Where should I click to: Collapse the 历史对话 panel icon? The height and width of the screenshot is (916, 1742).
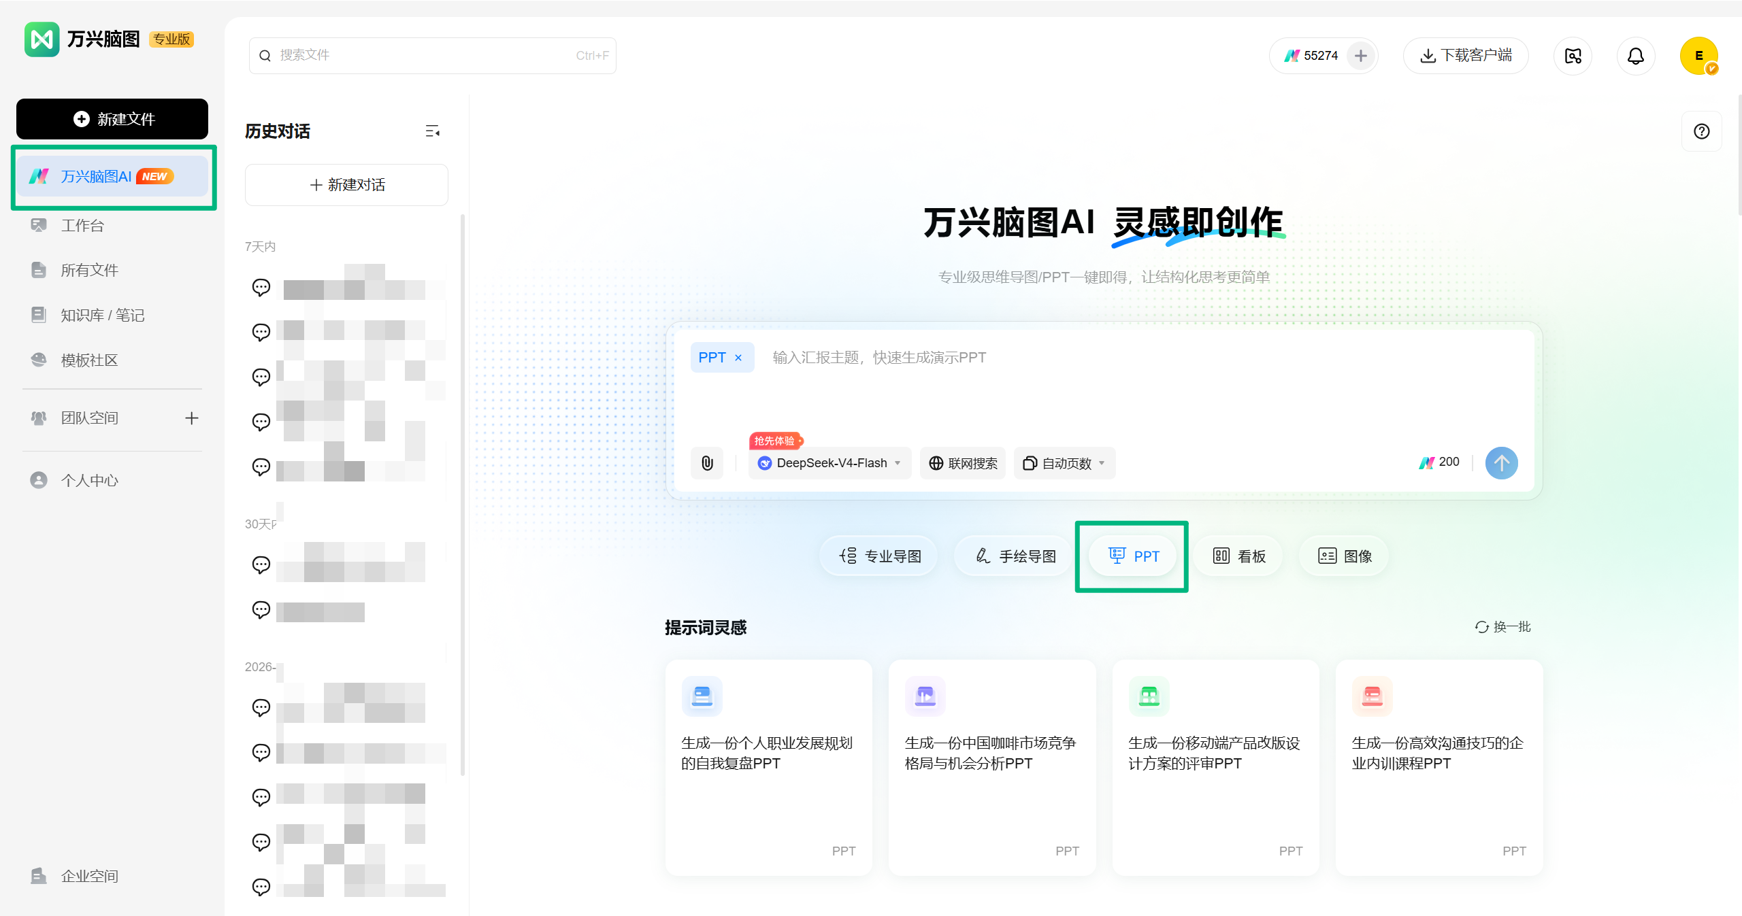click(x=433, y=131)
